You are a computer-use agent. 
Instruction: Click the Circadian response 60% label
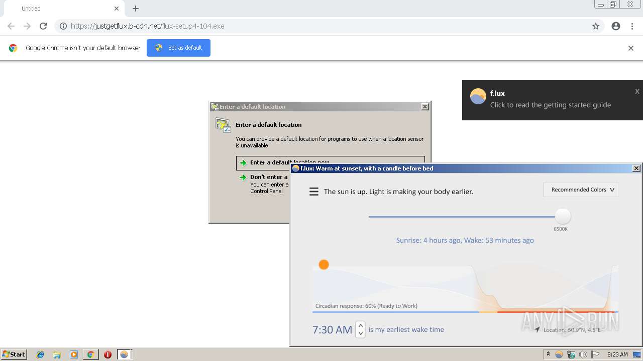[366, 306]
